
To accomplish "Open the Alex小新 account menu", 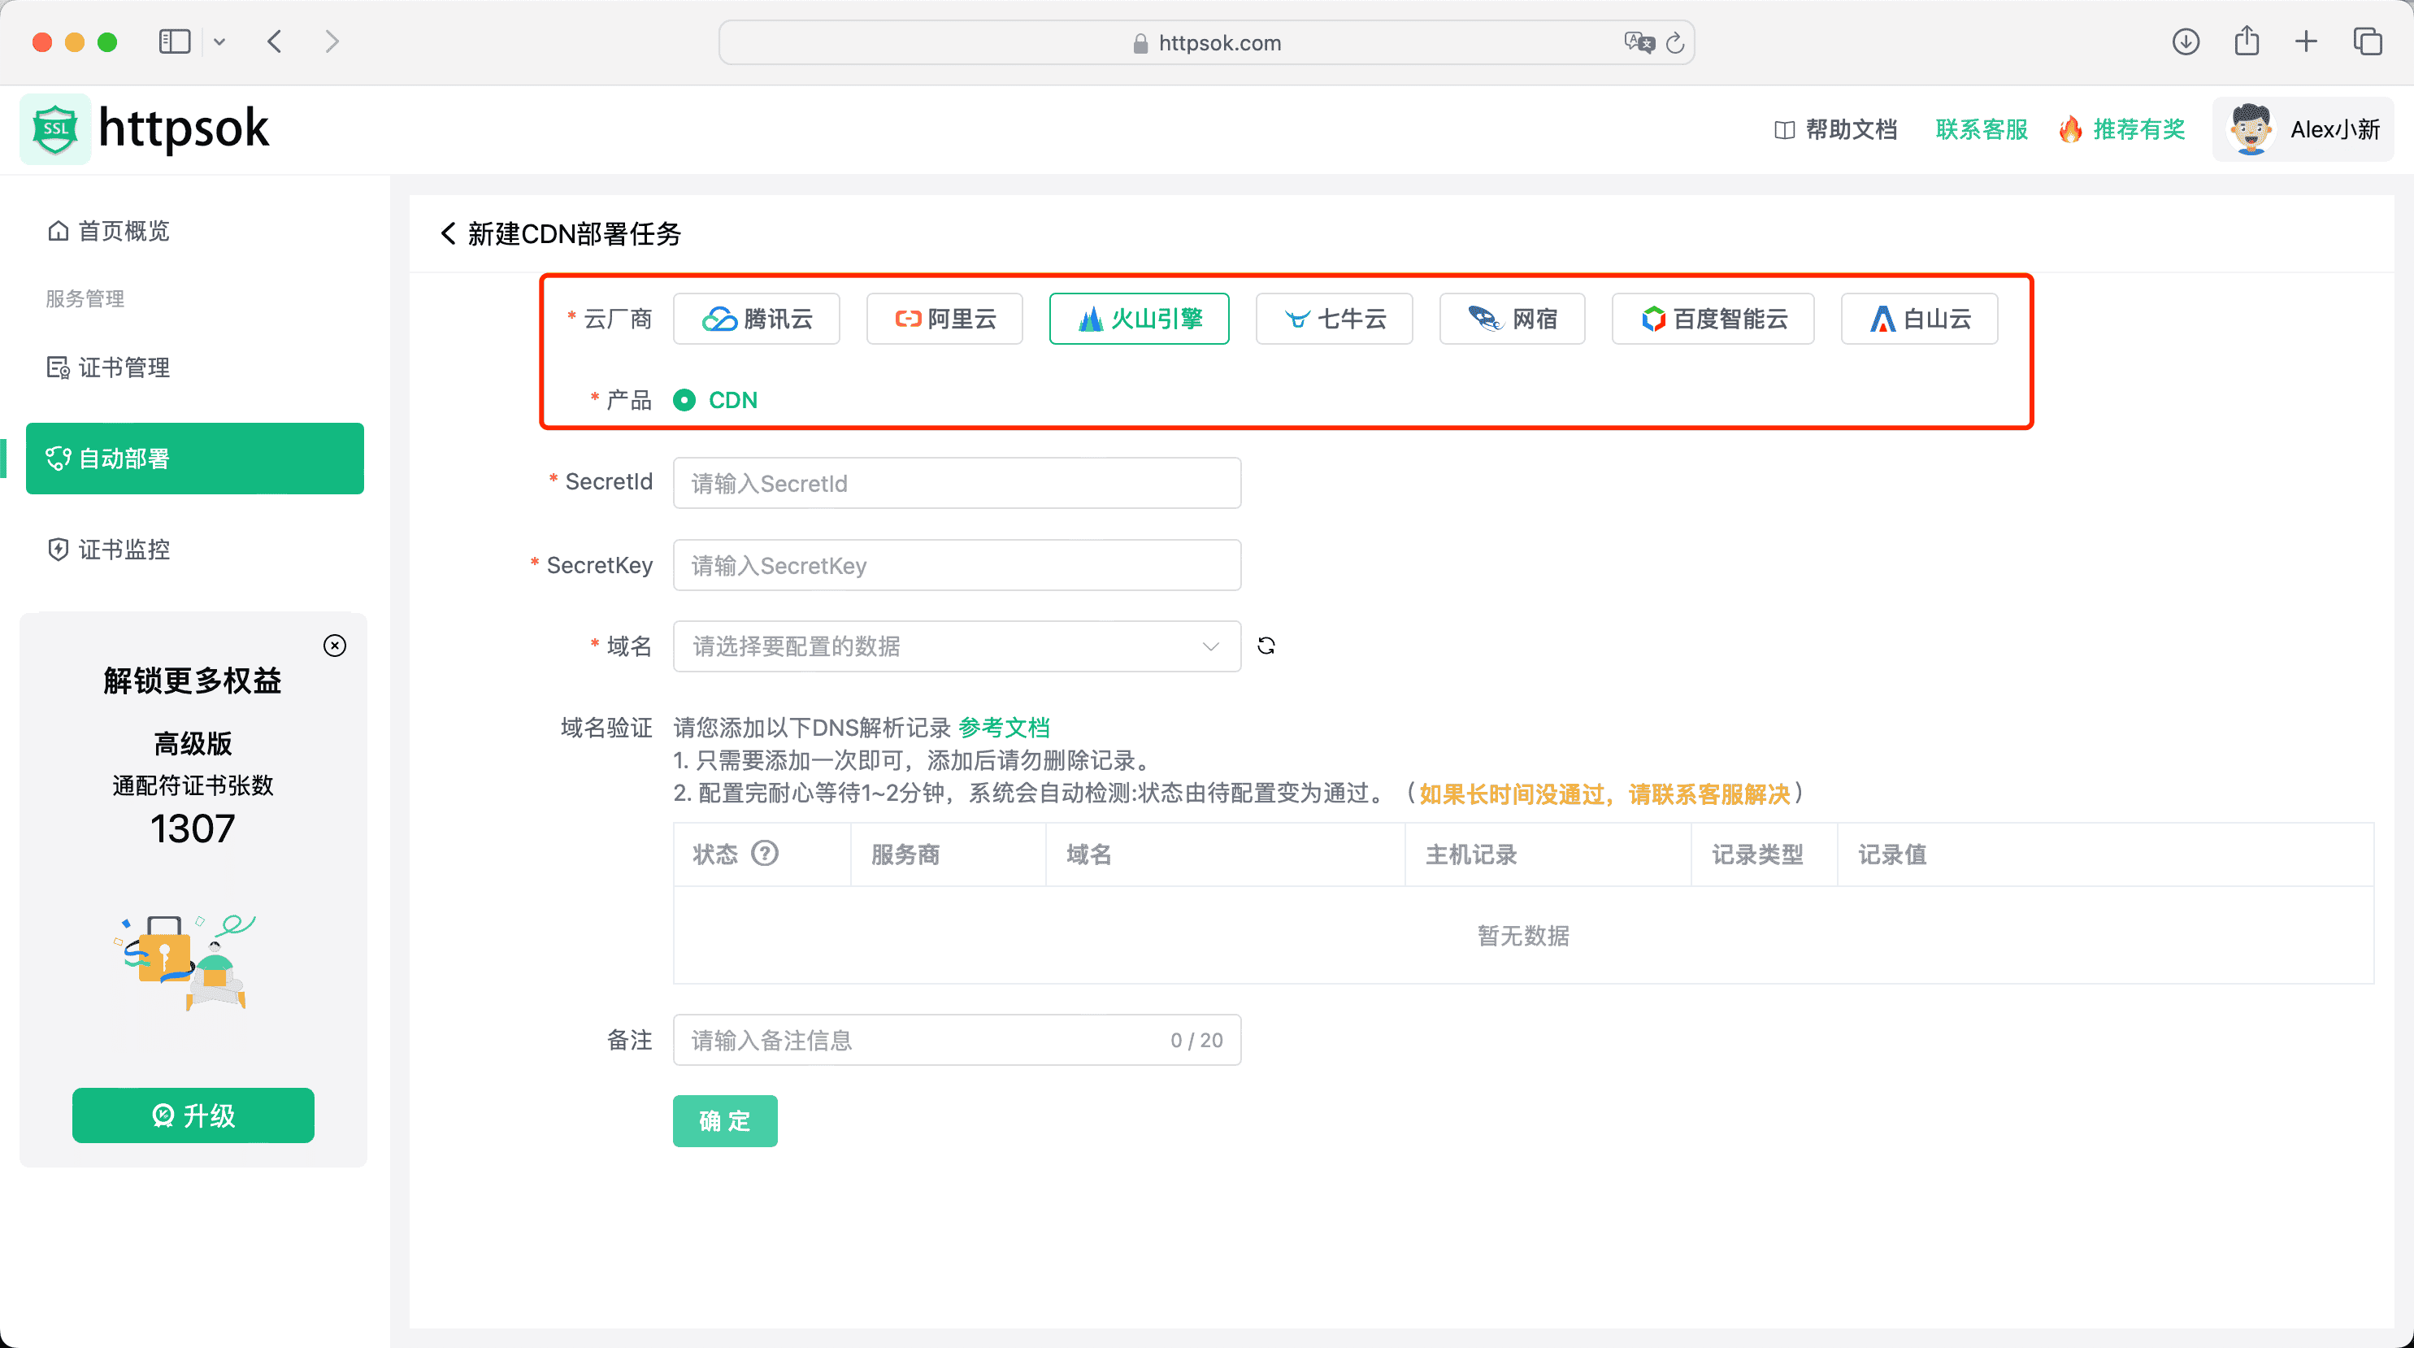I will [x=2303, y=129].
